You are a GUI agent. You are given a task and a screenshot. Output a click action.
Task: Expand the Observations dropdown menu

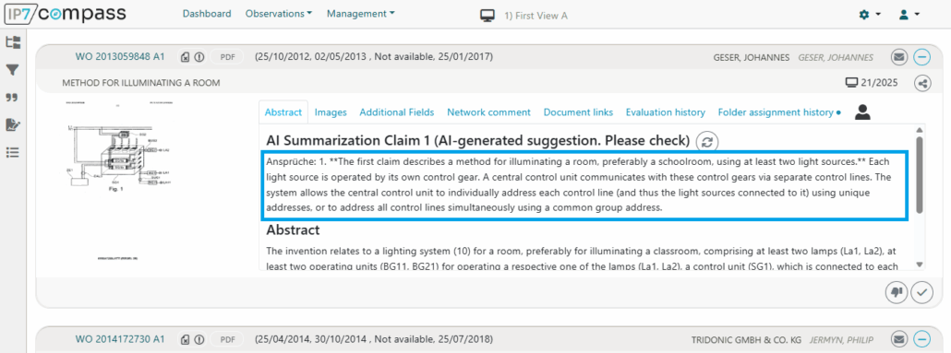click(279, 13)
